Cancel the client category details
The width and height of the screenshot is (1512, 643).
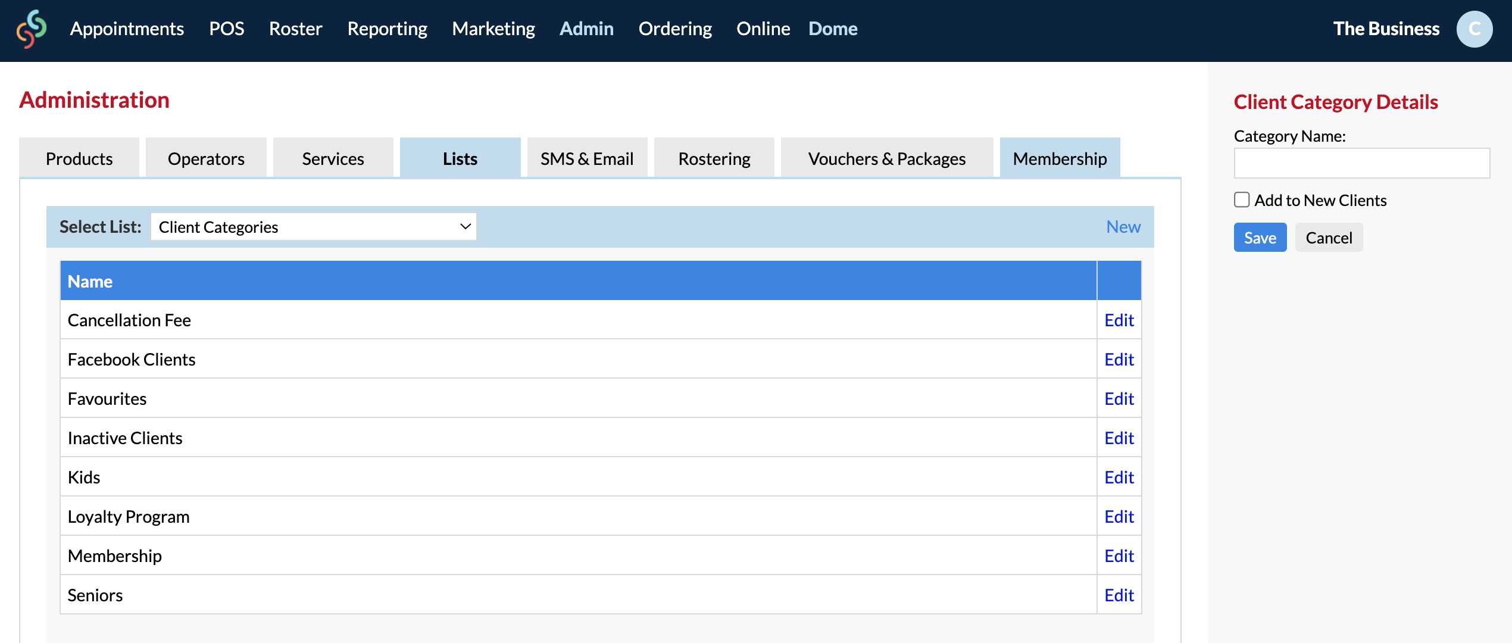click(1329, 238)
